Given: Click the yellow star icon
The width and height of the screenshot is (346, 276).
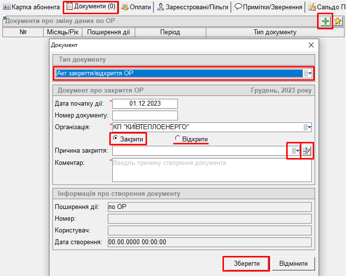Looking at the screenshot, I should pos(338,21).
